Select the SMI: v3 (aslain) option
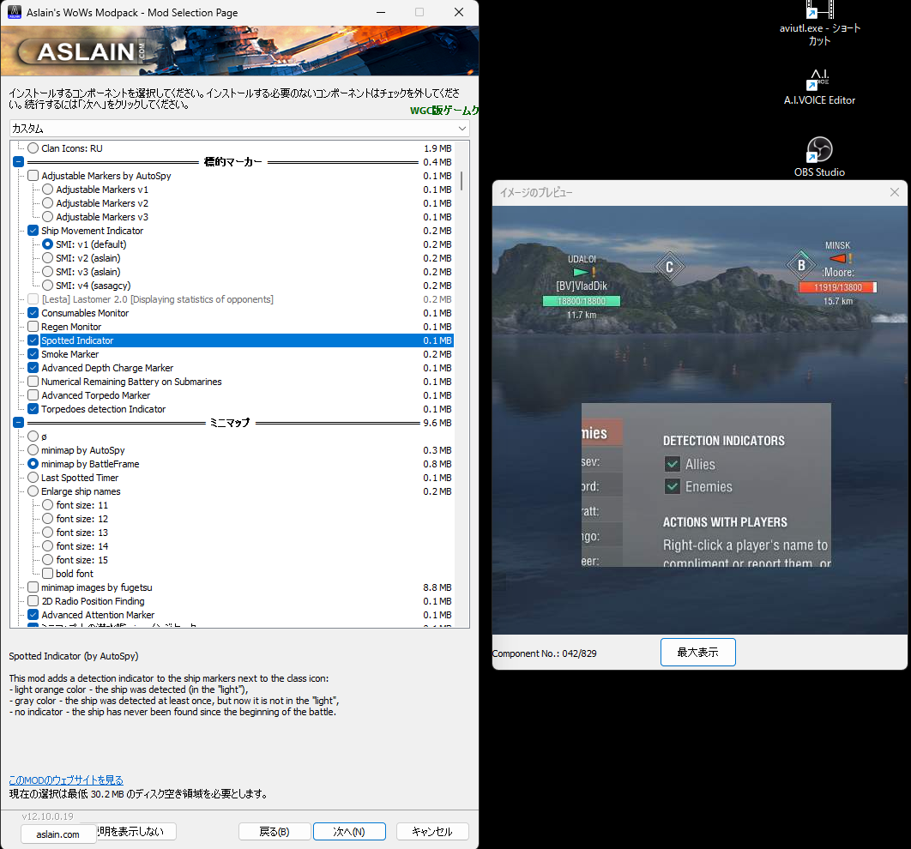The height and width of the screenshot is (849, 911). 47,272
